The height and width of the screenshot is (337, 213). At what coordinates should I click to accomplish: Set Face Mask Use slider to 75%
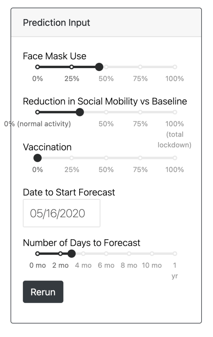[x=140, y=67]
